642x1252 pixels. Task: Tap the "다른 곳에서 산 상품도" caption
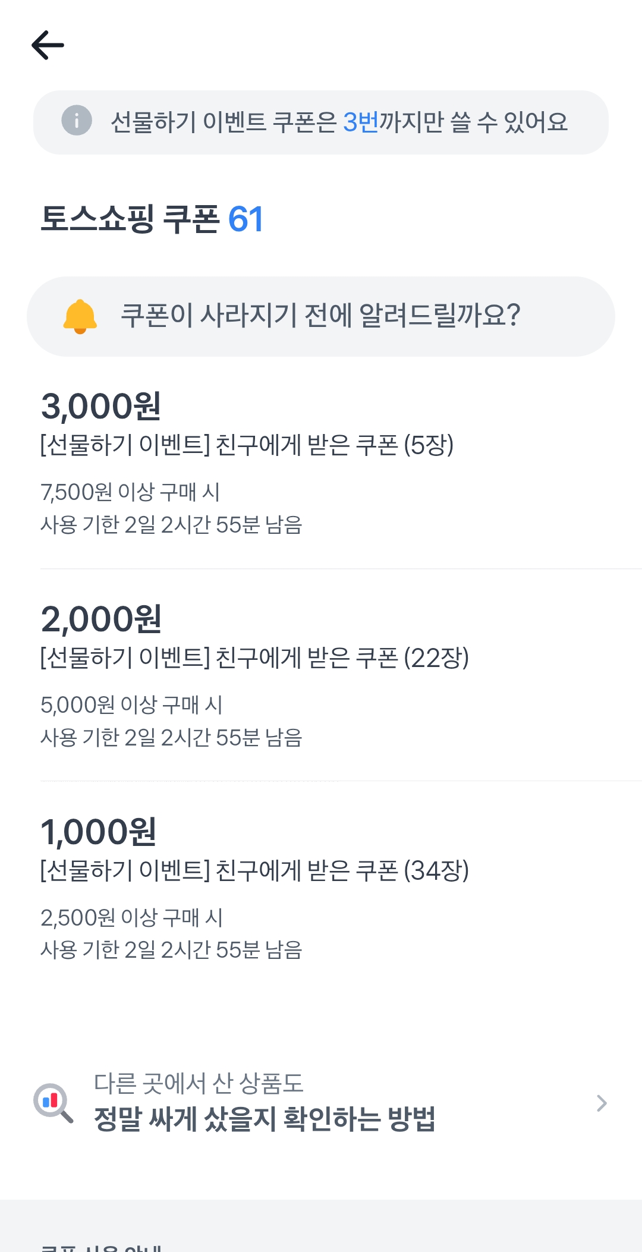199,1083
